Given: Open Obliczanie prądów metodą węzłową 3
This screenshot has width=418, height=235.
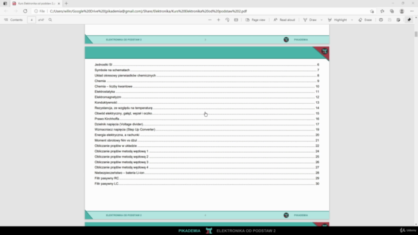Looking at the screenshot, I should [206, 162].
